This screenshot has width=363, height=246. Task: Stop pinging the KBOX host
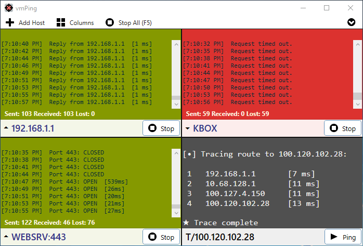point(342,128)
